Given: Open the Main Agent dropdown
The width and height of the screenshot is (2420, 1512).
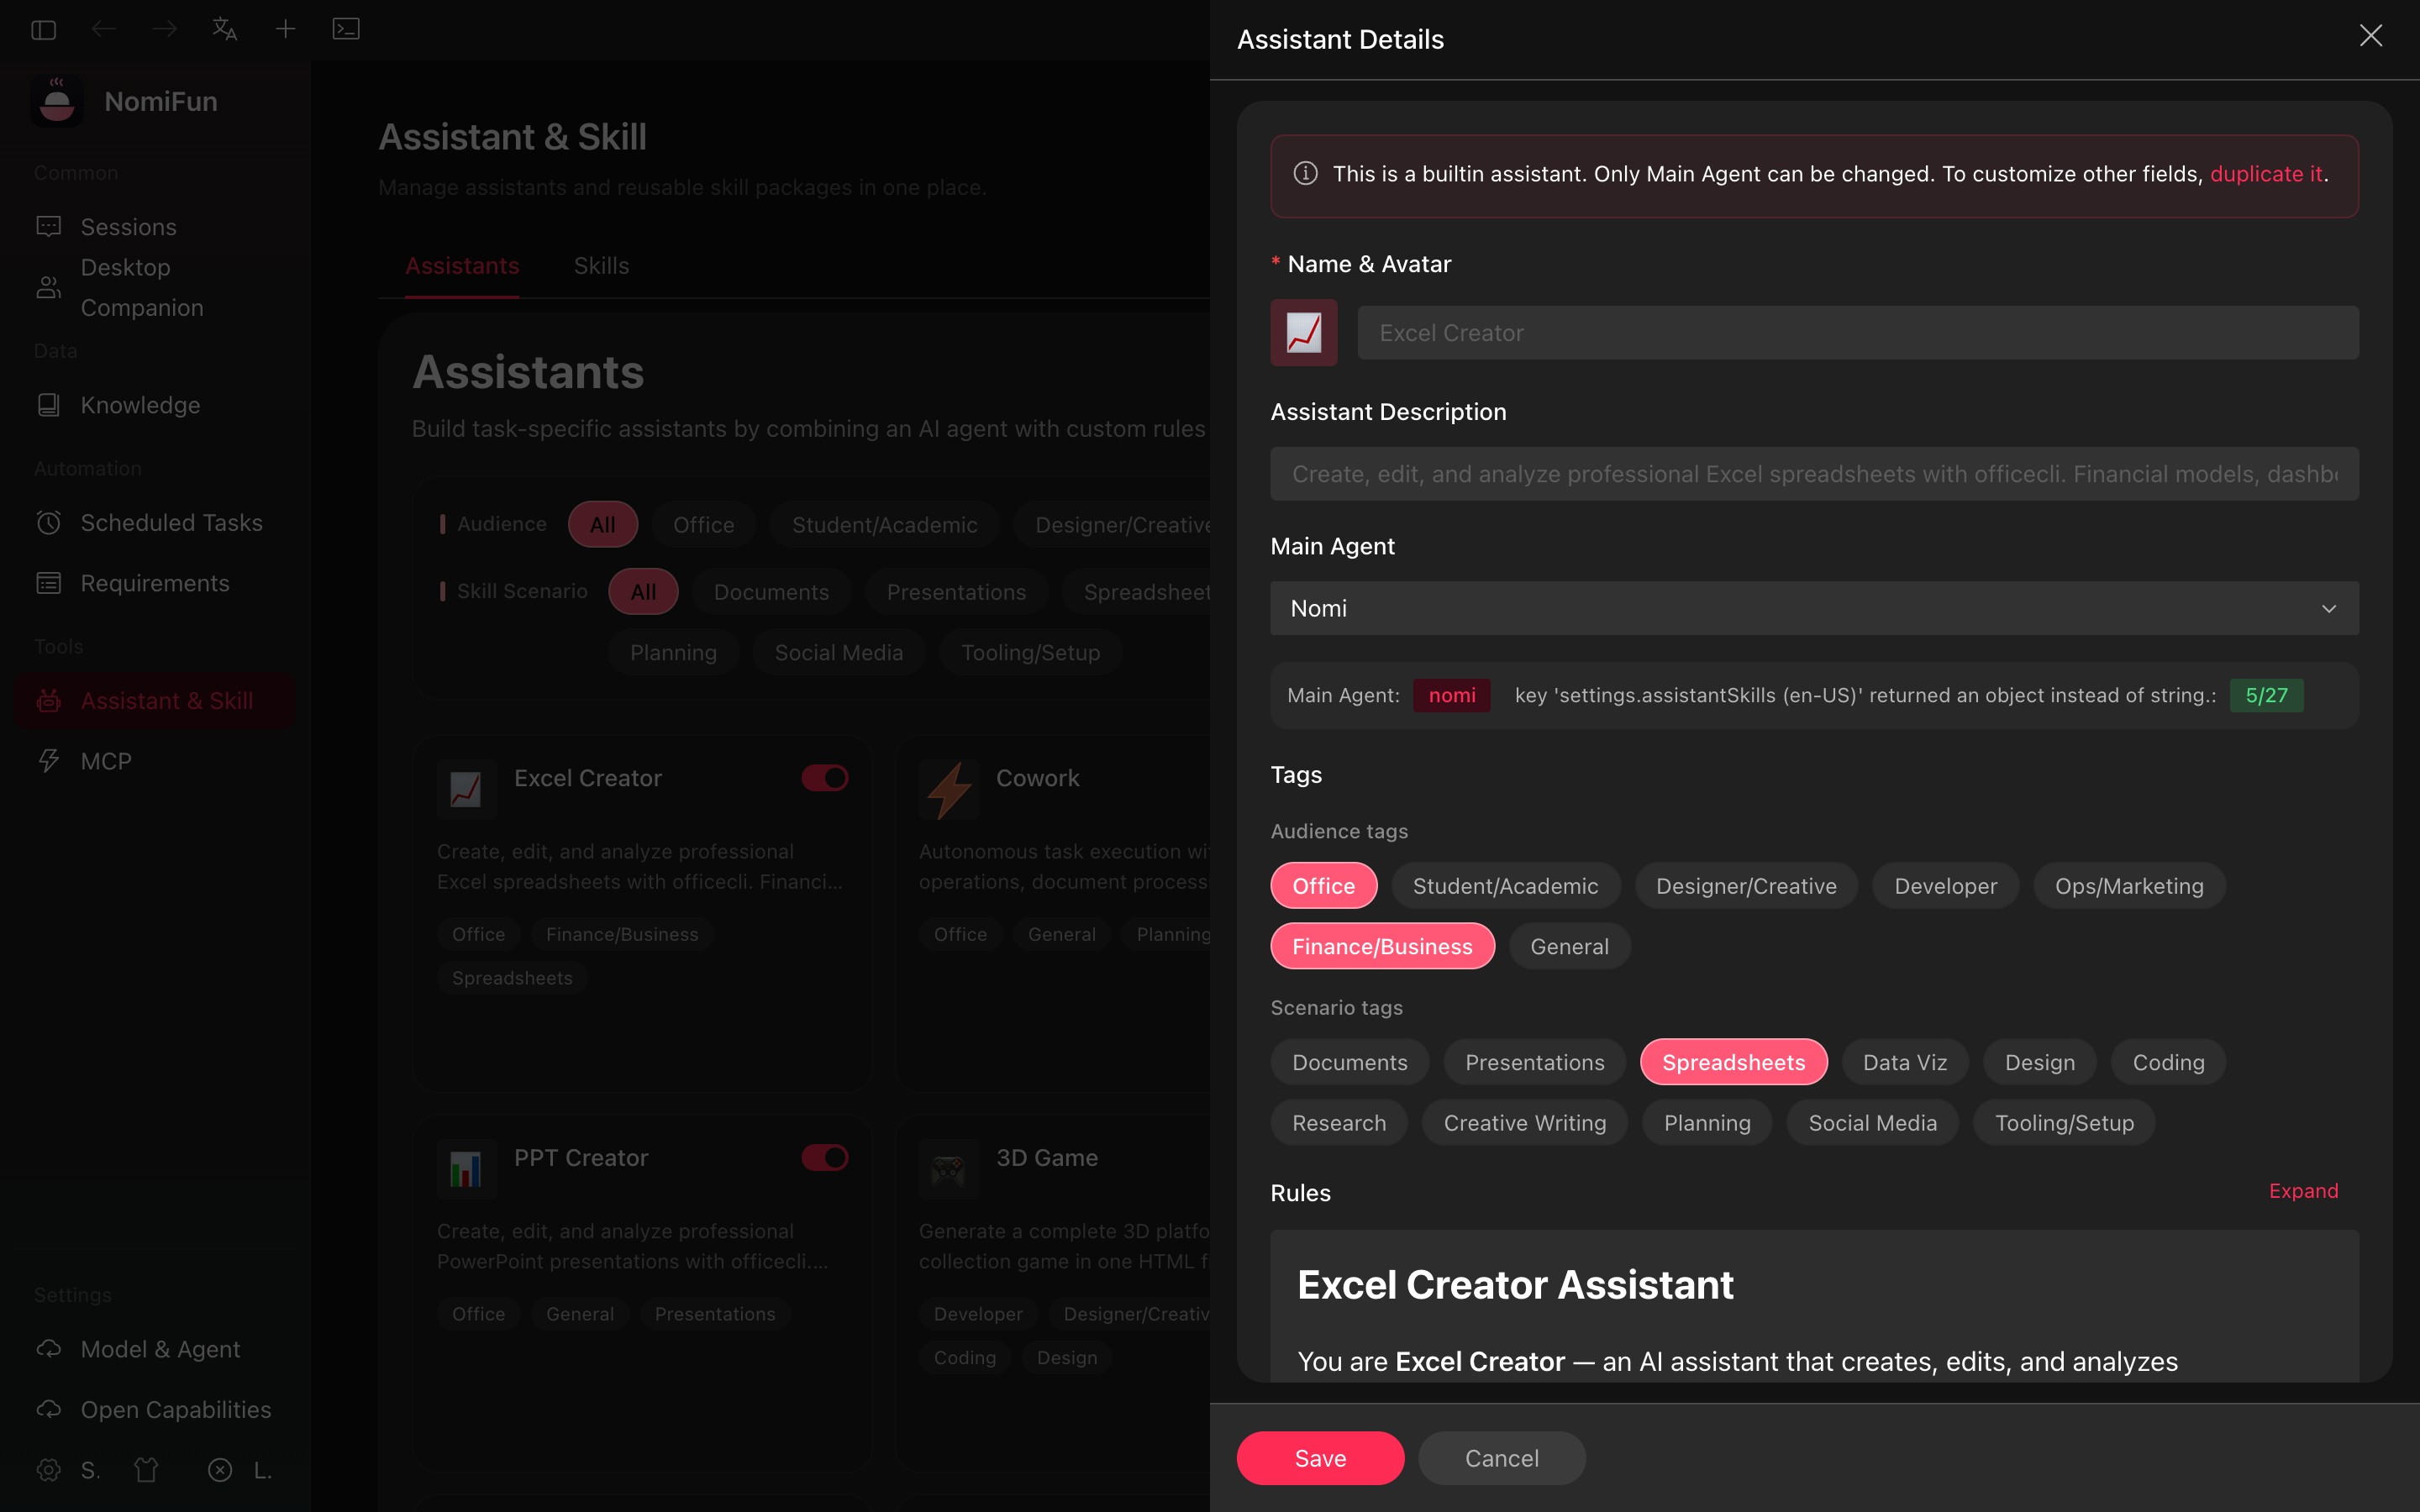Looking at the screenshot, I should [x=1814, y=608].
